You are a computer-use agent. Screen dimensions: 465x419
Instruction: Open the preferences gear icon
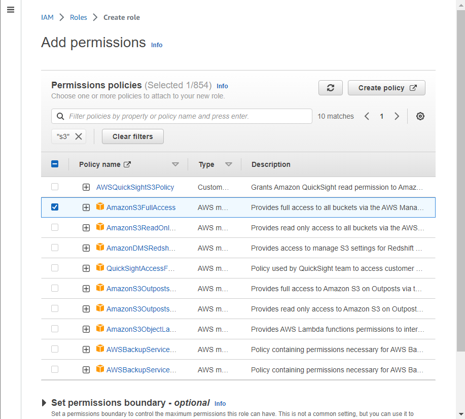420,116
